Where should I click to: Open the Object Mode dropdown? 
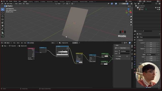9,4
